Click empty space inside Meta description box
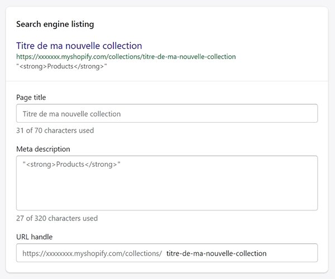The image size is (335, 279). pos(167,190)
